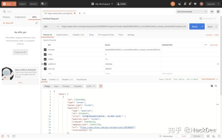Viewport: 222px width, 139px height.
Task: Toggle word wrap in response body
Action: 101,86
